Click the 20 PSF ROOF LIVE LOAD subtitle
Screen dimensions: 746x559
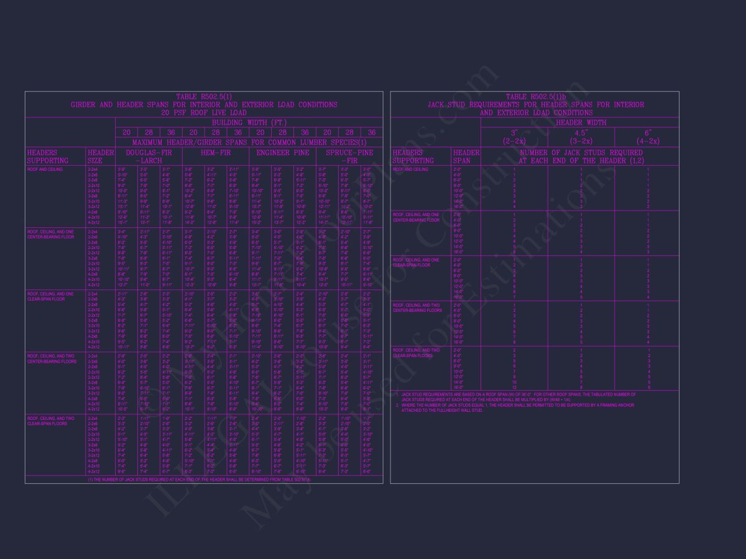click(204, 113)
